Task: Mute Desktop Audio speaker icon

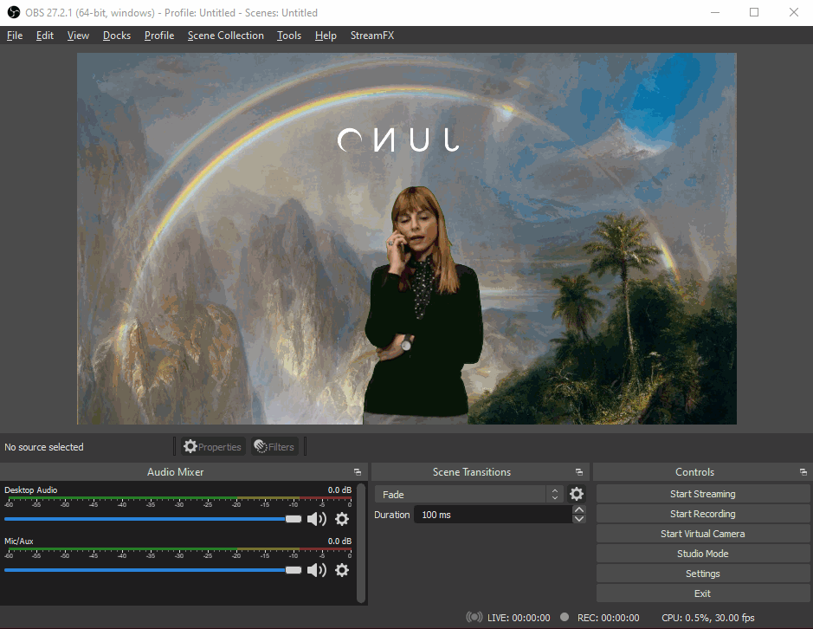Action: coord(316,519)
